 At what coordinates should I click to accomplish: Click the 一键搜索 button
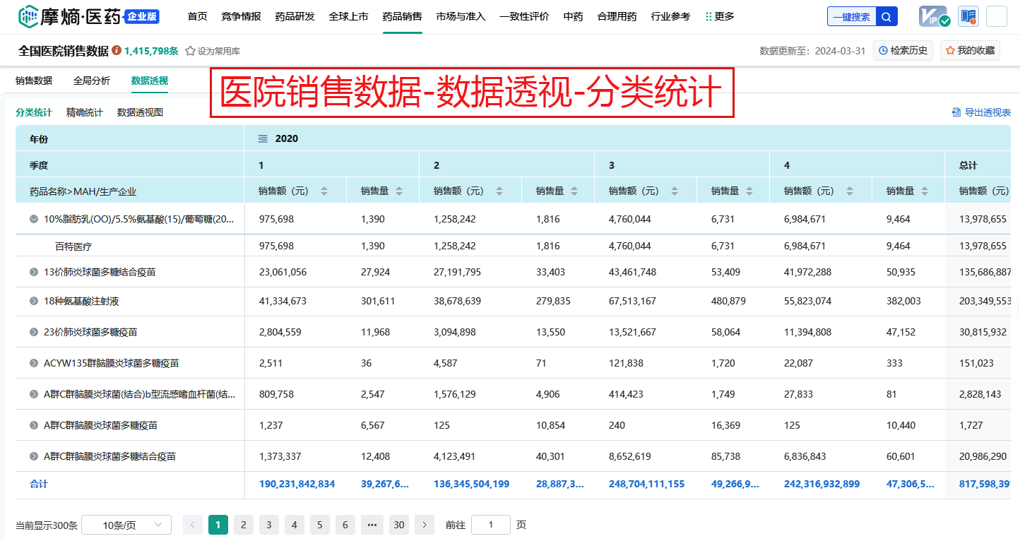coord(852,16)
